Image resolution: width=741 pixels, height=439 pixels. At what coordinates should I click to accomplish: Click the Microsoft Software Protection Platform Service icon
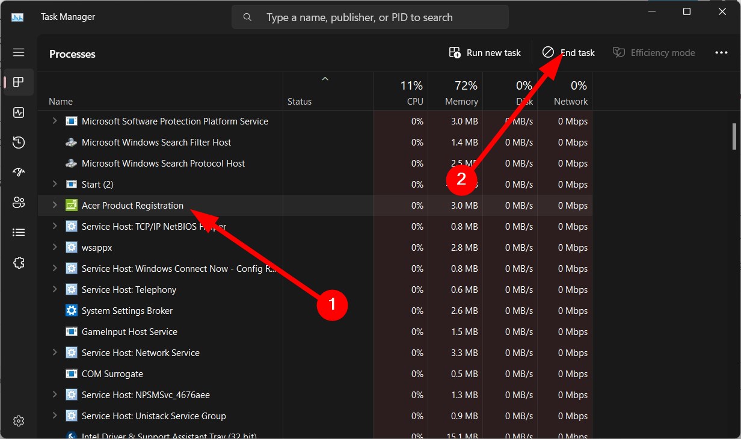(x=72, y=121)
